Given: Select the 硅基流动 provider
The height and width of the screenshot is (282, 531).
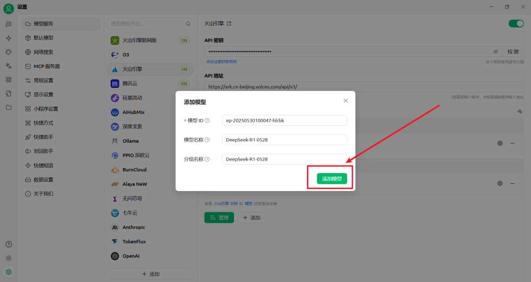Looking at the screenshot, I should [x=150, y=97].
